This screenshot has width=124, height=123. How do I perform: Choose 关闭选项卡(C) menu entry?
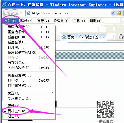[x=29, y=68]
